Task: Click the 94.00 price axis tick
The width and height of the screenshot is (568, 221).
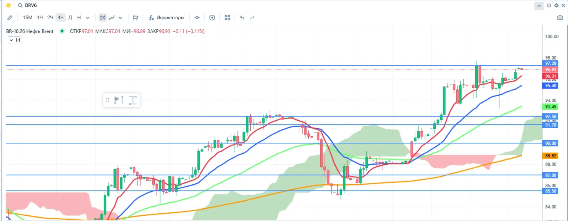Action: [x=552, y=100]
